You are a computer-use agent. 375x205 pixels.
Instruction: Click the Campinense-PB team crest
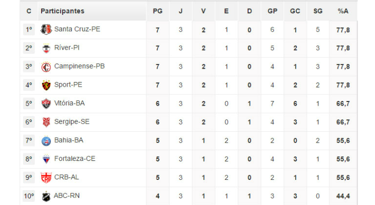click(46, 67)
